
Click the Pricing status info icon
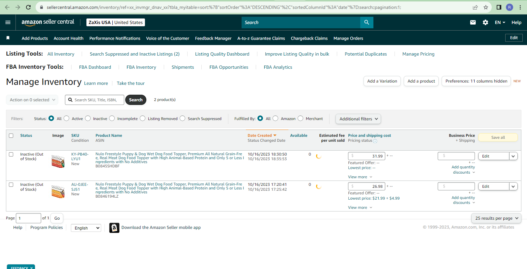(x=375, y=141)
